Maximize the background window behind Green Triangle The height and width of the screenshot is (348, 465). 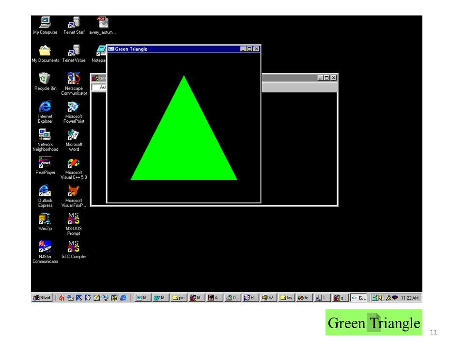coord(326,78)
